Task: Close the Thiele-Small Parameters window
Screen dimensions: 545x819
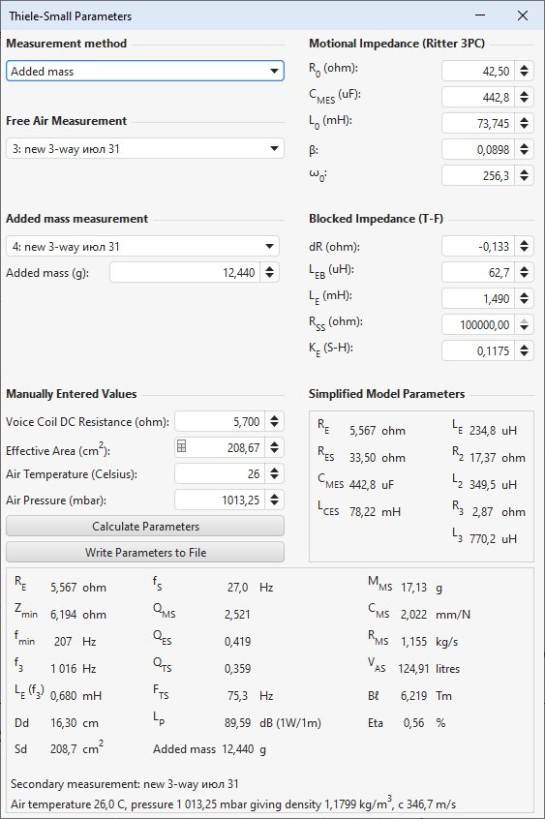Action: click(522, 15)
